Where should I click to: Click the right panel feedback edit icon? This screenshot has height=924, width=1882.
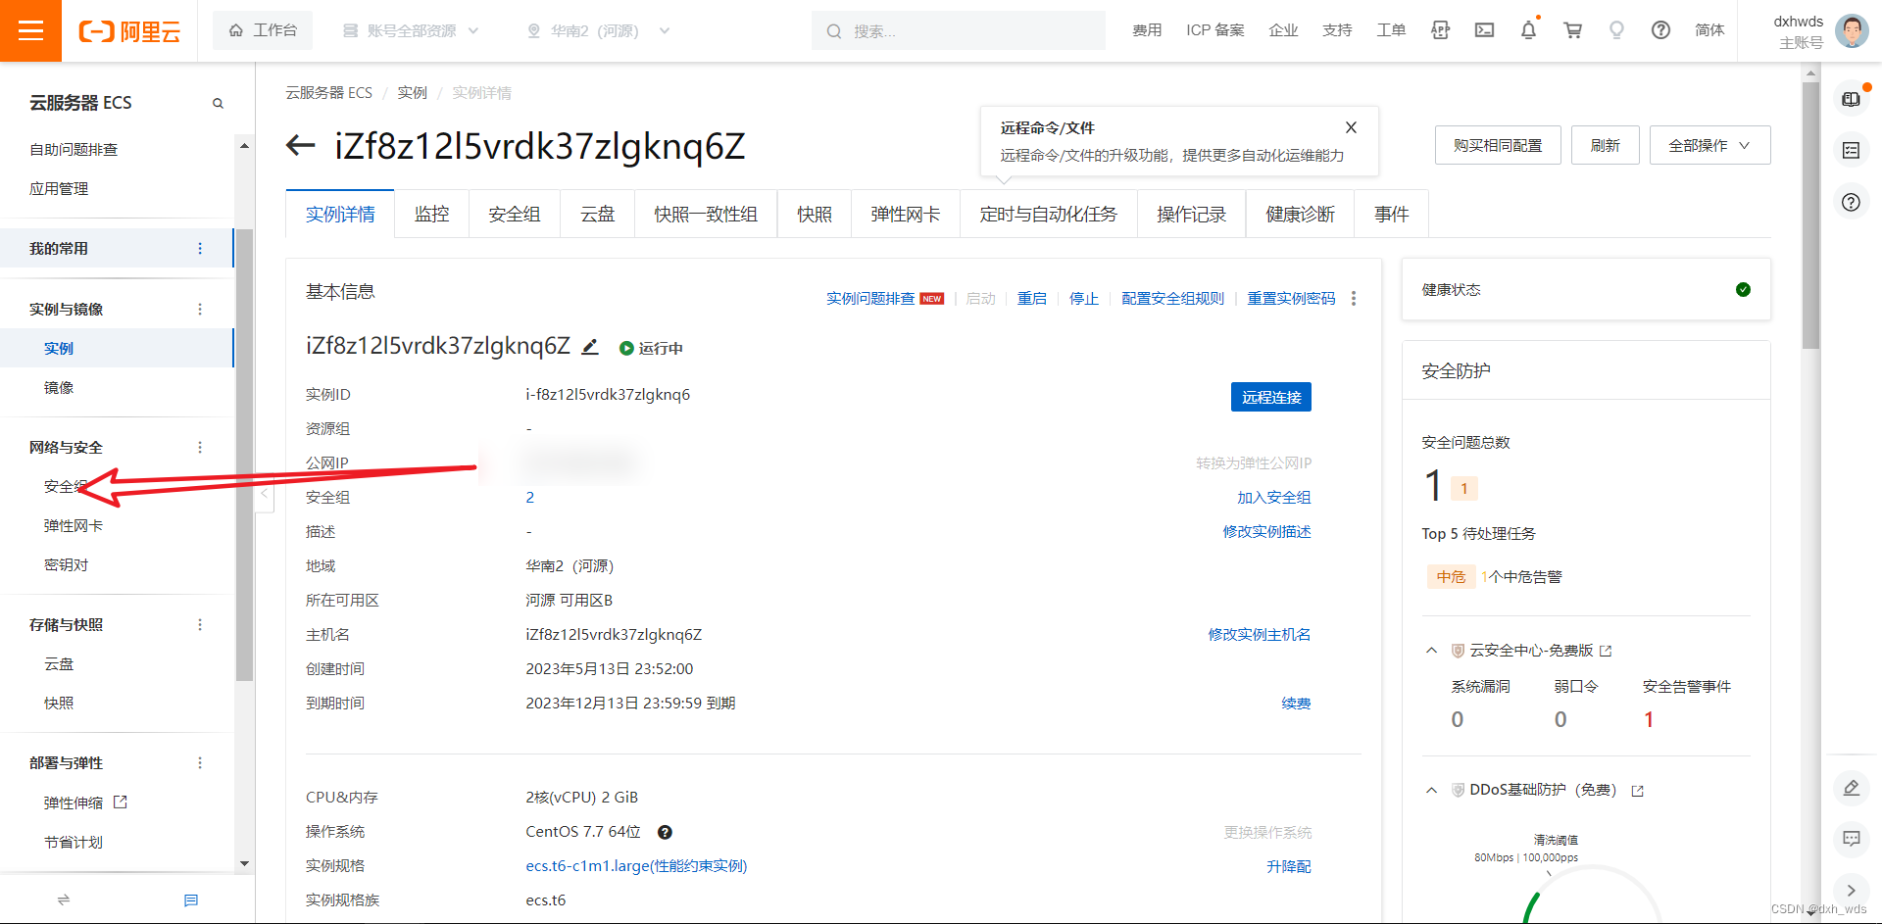tap(1851, 788)
